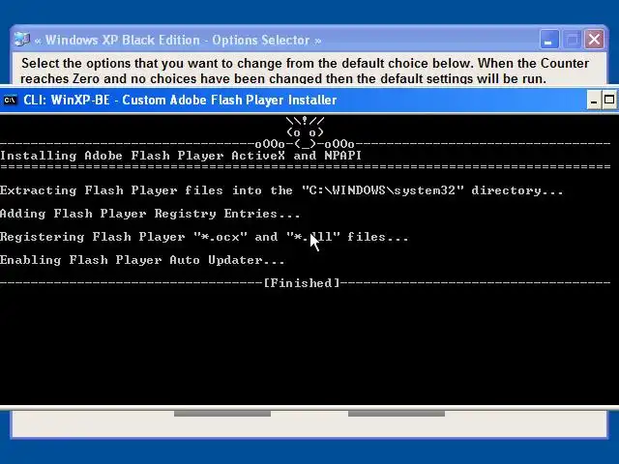Viewport: 619px width, 464px height.
Task: Click the line "Installing Adobe Flash Player ActiveX and NPAPI"
Action: coord(181,156)
